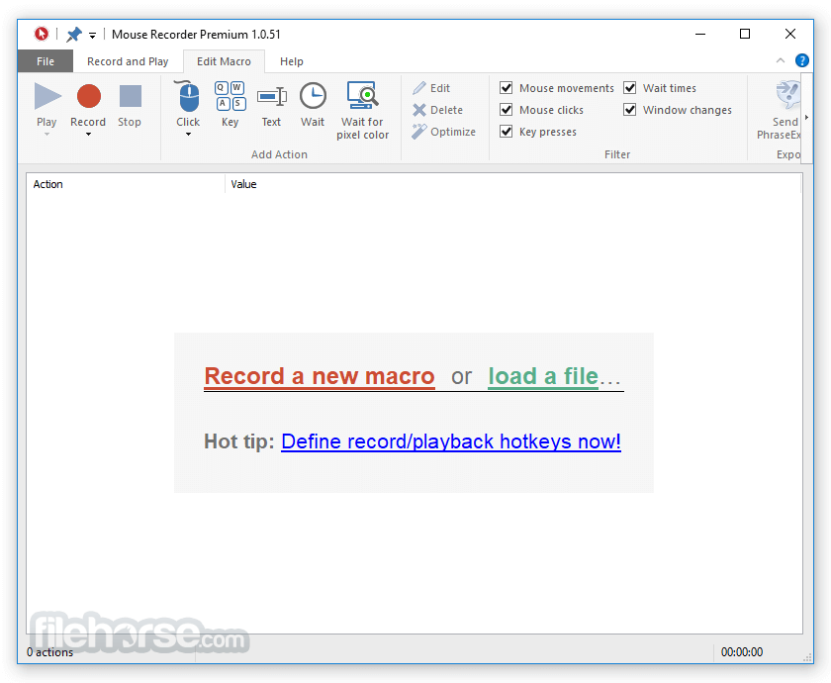Open the blue help question mark icon
Image resolution: width=831 pixels, height=683 pixels.
[x=802, y=60]
